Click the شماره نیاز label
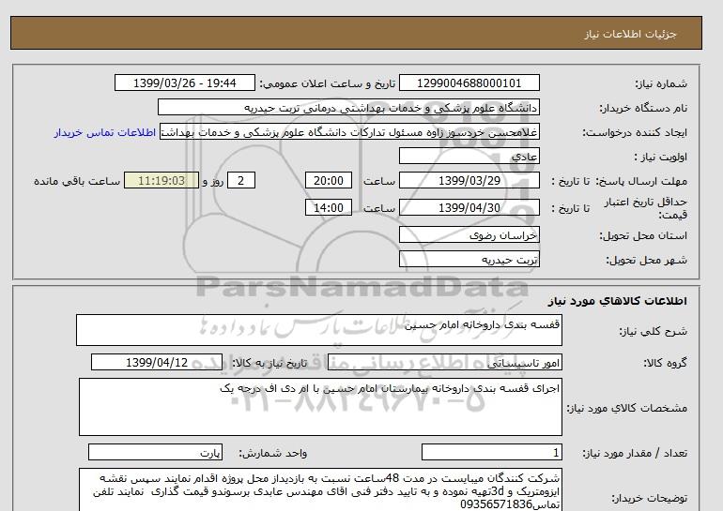 coord(661,83)
